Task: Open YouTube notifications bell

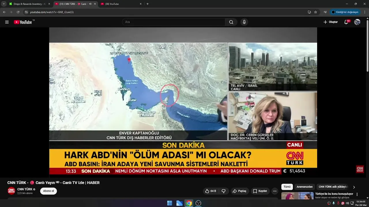Action: tap(347, 22)
